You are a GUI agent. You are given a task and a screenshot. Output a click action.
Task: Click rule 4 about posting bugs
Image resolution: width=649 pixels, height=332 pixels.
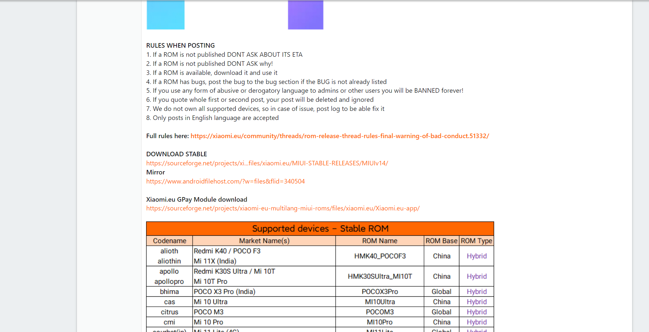(266, 82)
